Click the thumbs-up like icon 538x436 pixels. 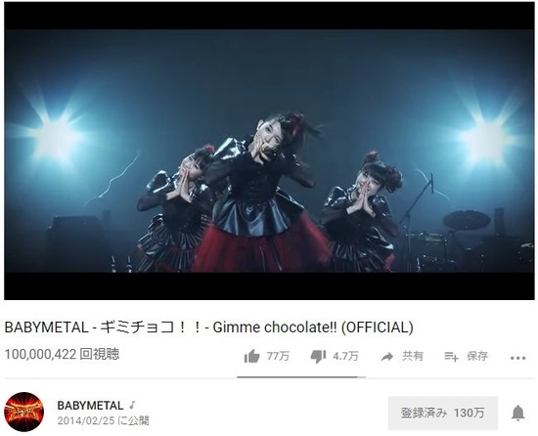tap(251, 357)
